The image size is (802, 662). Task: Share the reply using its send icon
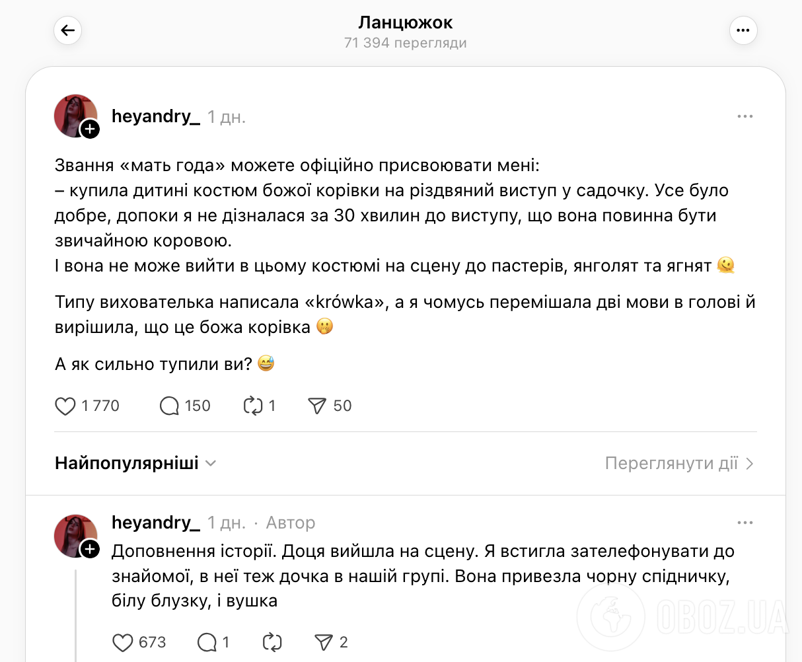pyautogui.click(x=323, y=642)
